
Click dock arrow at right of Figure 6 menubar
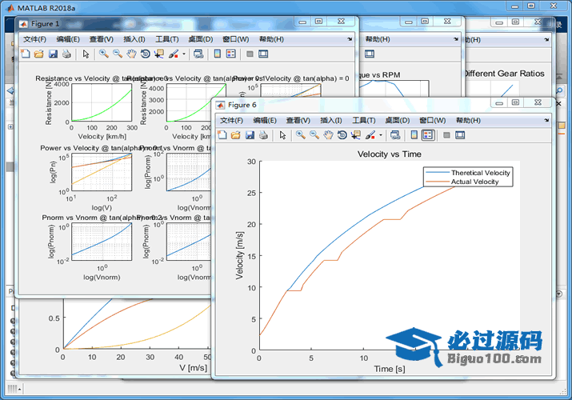[x=546, y=120]
